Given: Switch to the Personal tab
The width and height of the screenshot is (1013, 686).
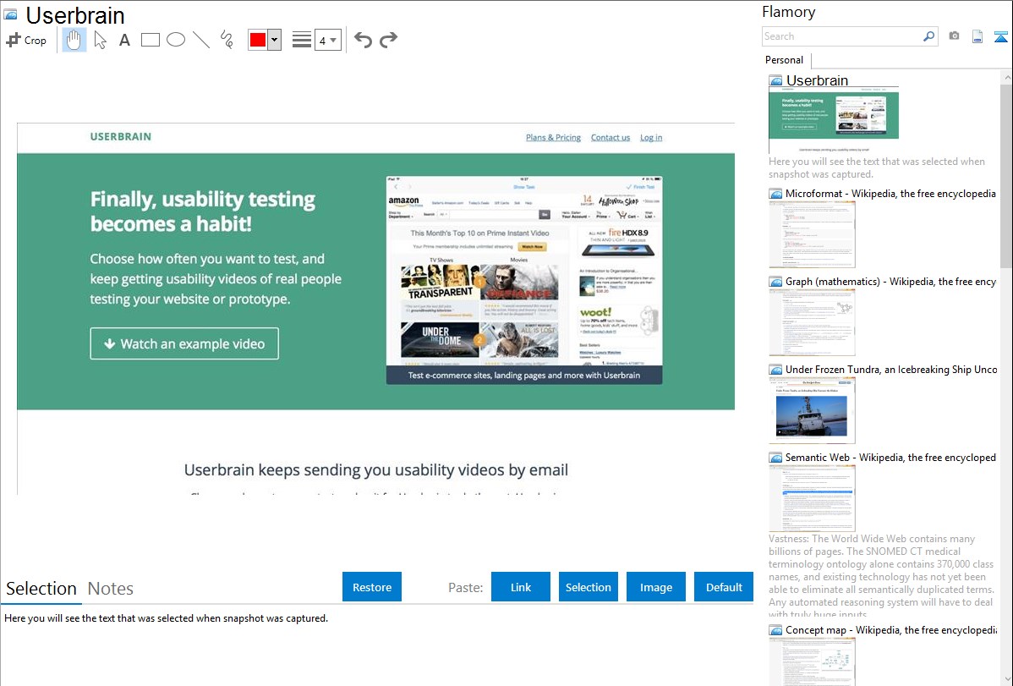Looking at the screenshot, I should pos(785,60).
